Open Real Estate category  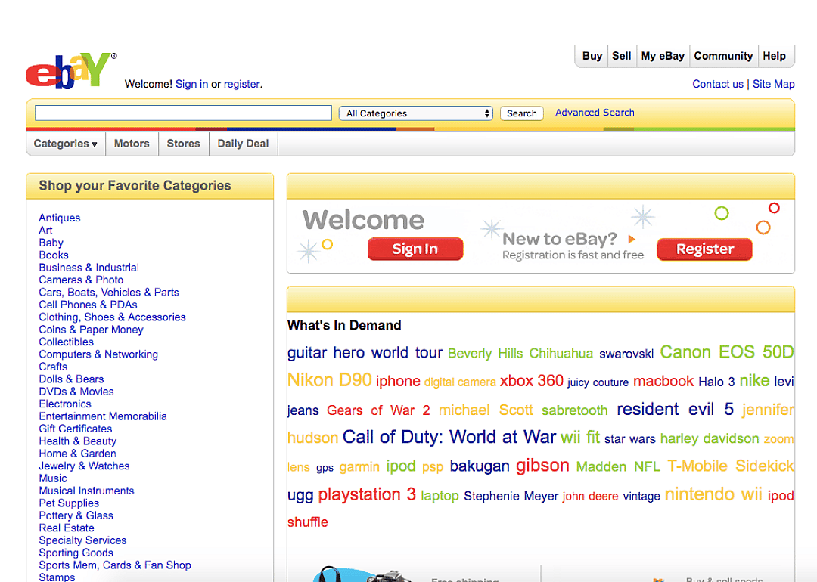coord(67,528)
